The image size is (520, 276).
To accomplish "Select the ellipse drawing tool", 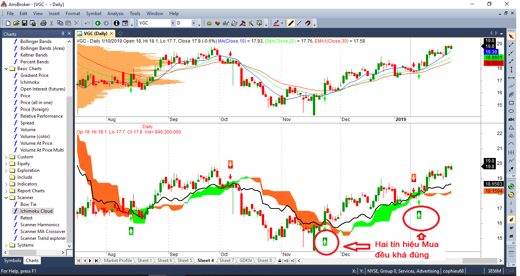I will coord(511,111).
